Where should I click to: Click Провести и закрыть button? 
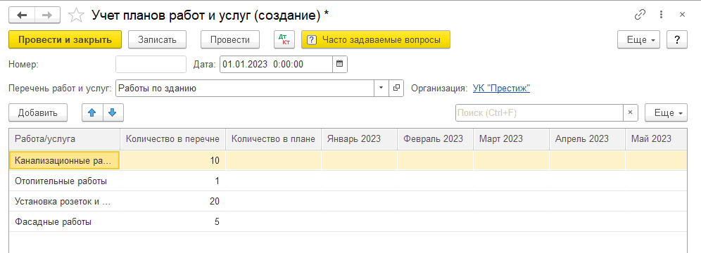click(x=65, y=39)
